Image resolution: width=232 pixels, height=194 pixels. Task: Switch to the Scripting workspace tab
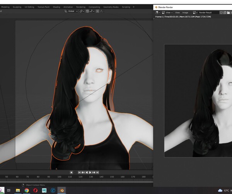[x=126, y=7]
